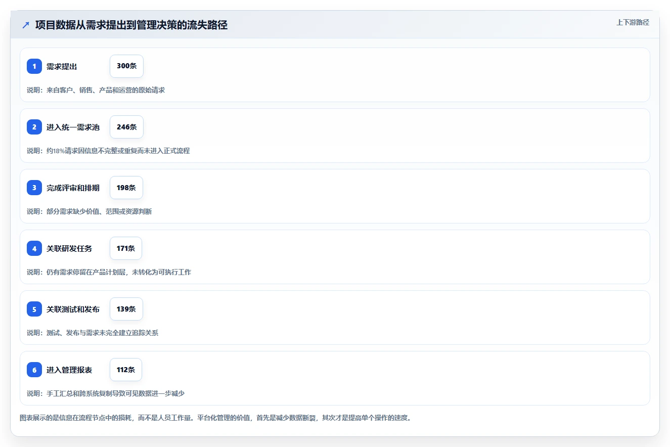
Task: Click the title 项目数据从需求提出到管理决策的流失路径
Action: (x=131, y=25)
